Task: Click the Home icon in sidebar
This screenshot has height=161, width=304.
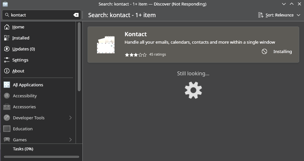Action: pyautogui.click(x=7, y=27)
